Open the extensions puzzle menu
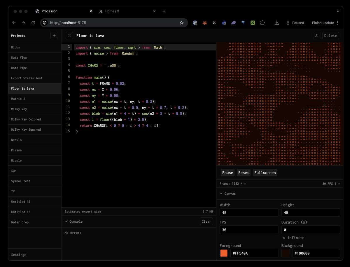 coord(262,23)
